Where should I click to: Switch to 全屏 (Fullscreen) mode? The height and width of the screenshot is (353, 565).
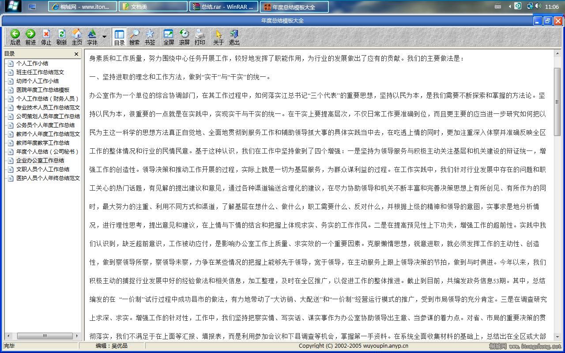point(169,37)
